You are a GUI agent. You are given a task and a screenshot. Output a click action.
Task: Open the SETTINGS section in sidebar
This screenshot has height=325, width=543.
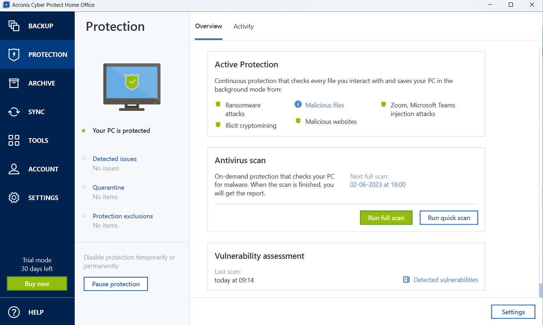coord(37,198)
